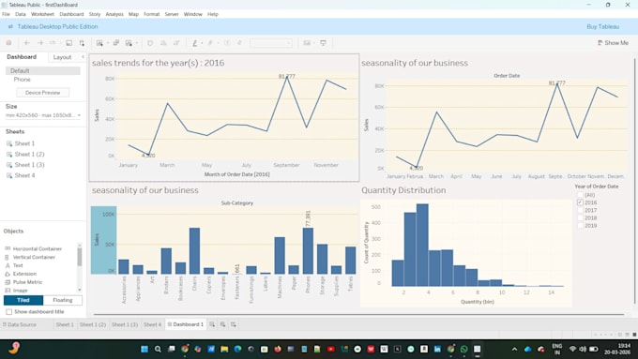638x359 pixels.
Task: Select Sheet 1 (2) in Sheets list
Action: [29, 154]
